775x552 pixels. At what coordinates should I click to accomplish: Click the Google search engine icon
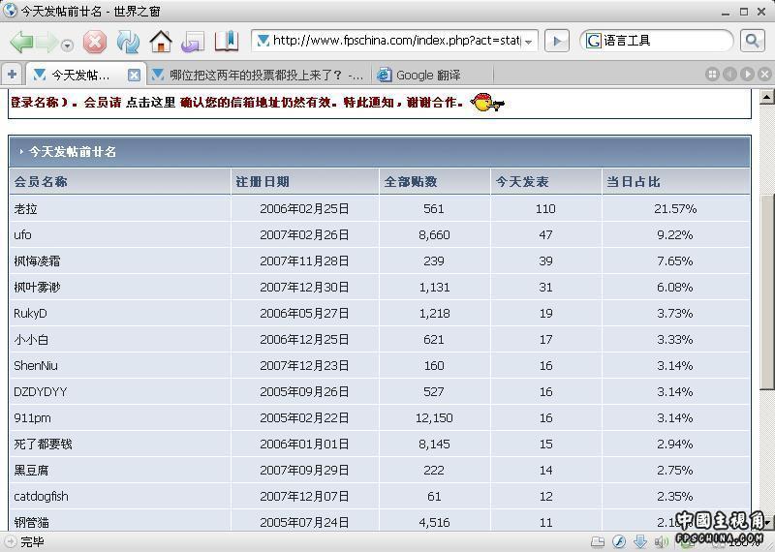(593, 41)
